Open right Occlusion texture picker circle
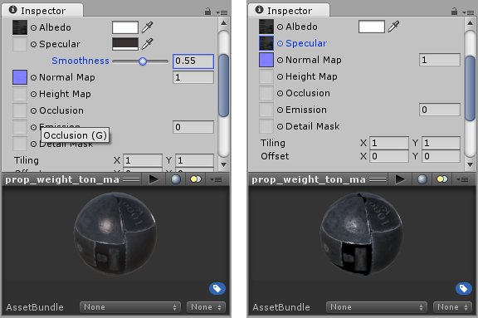 (280, 93)
